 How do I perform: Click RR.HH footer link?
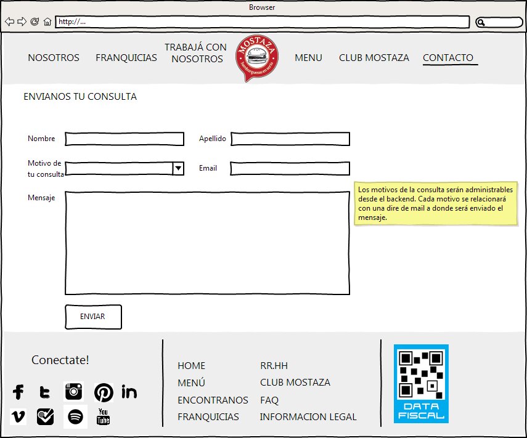(274, 365)
